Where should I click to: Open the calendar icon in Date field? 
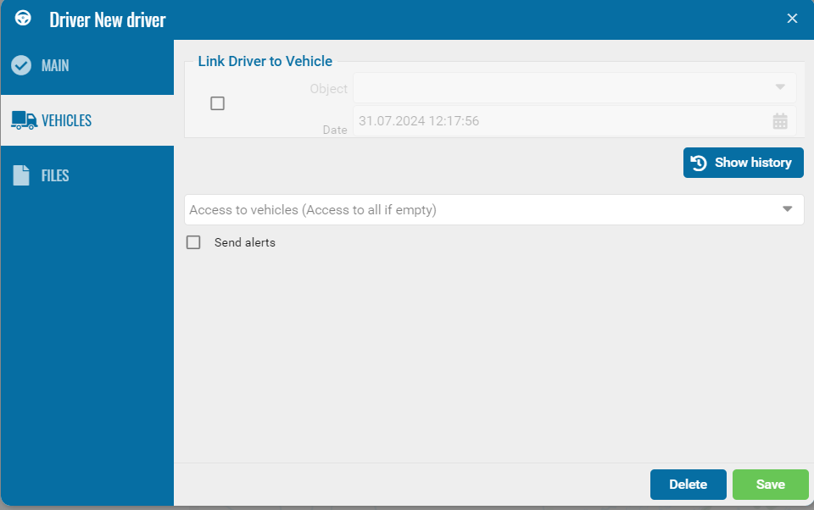click(780, 121)
